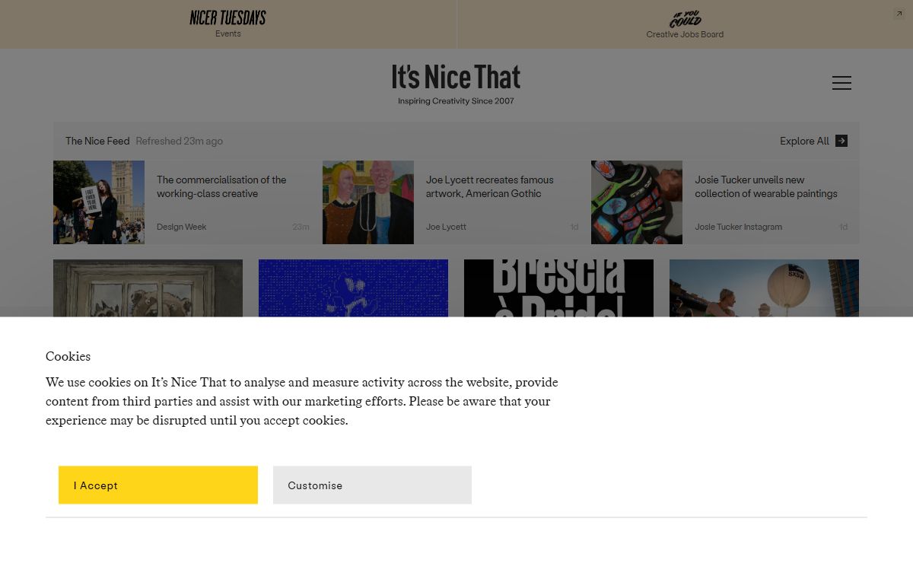The height and width of the screenshot is (563, 913).
Task: Accept cookies with I Accept button
Action: [158, 485]
